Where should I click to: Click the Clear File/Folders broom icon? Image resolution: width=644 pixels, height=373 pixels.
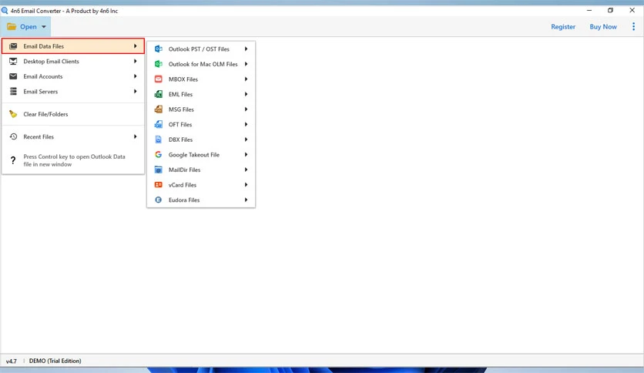point(13,114)
